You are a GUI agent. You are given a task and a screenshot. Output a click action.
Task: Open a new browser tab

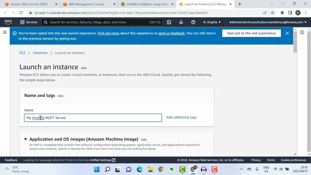240,4
